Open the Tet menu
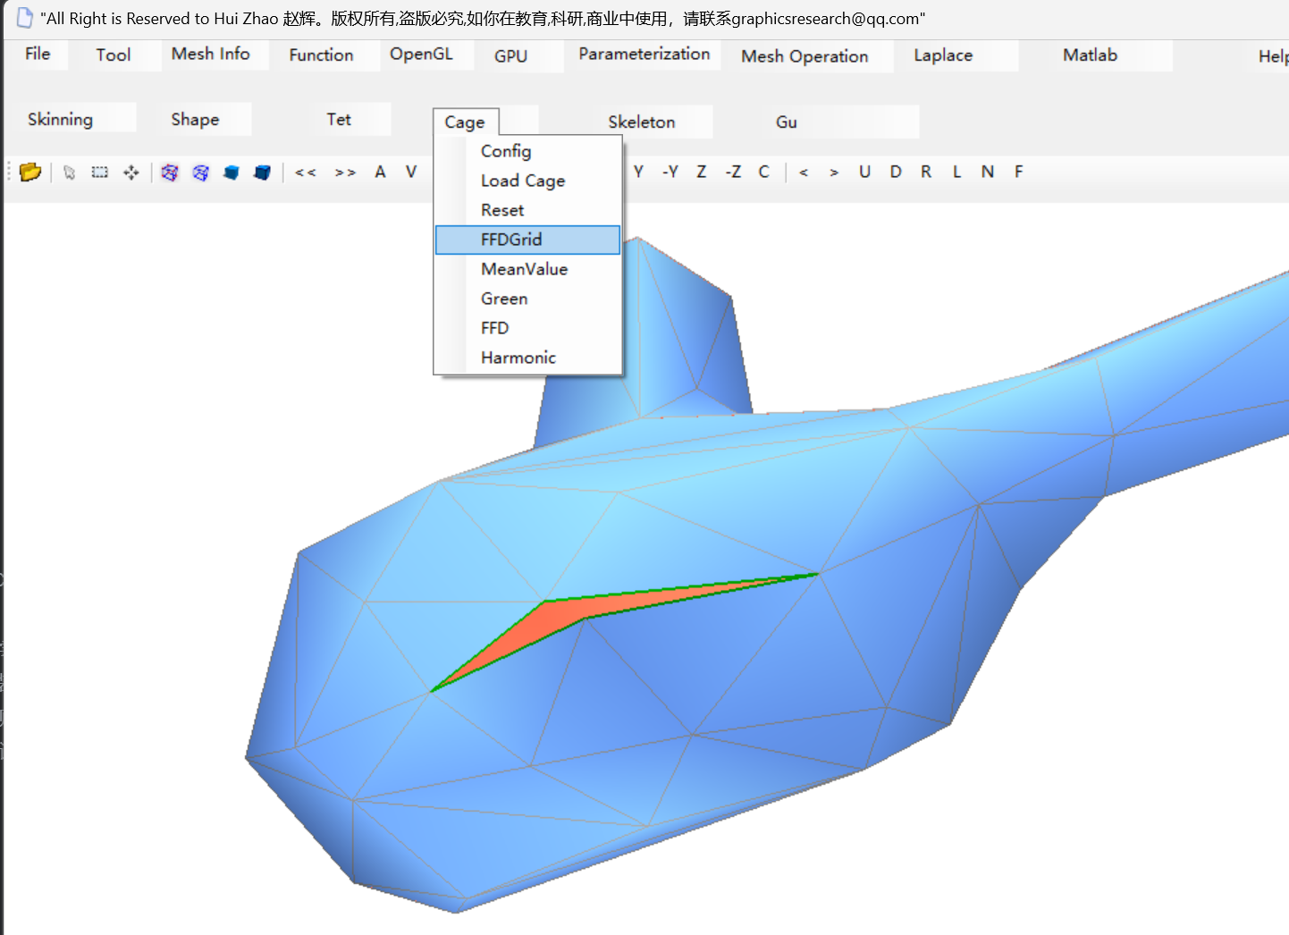Viewport: 1289px width, 935px height. 339,119
